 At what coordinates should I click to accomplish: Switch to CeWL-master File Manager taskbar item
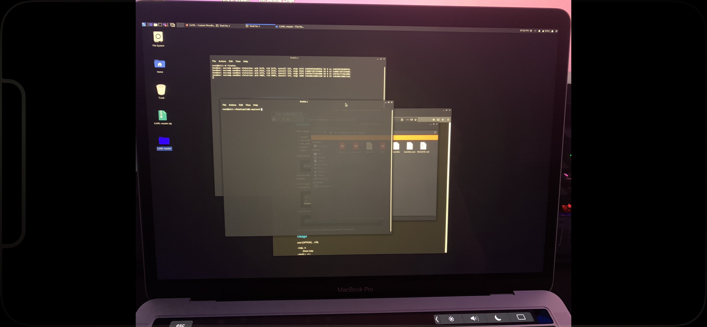[x=290, y=27]
